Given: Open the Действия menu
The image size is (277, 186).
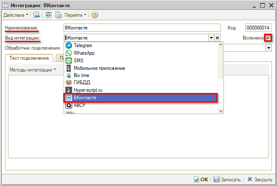Looking at the screenshot, I should (x=16, y=15).
